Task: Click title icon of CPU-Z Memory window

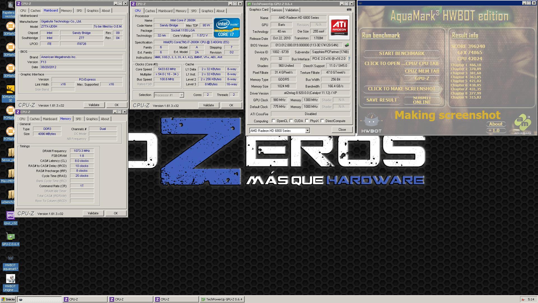Action: click(18, 112)
